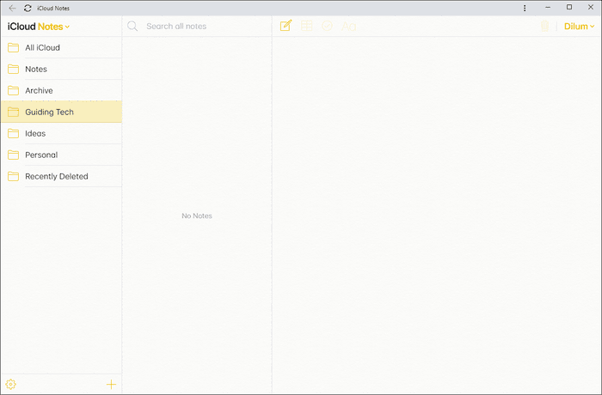This screenshot has width=602, height=395.
Task: Minimize the iCloud Notes window
Action: pos(548,8)
